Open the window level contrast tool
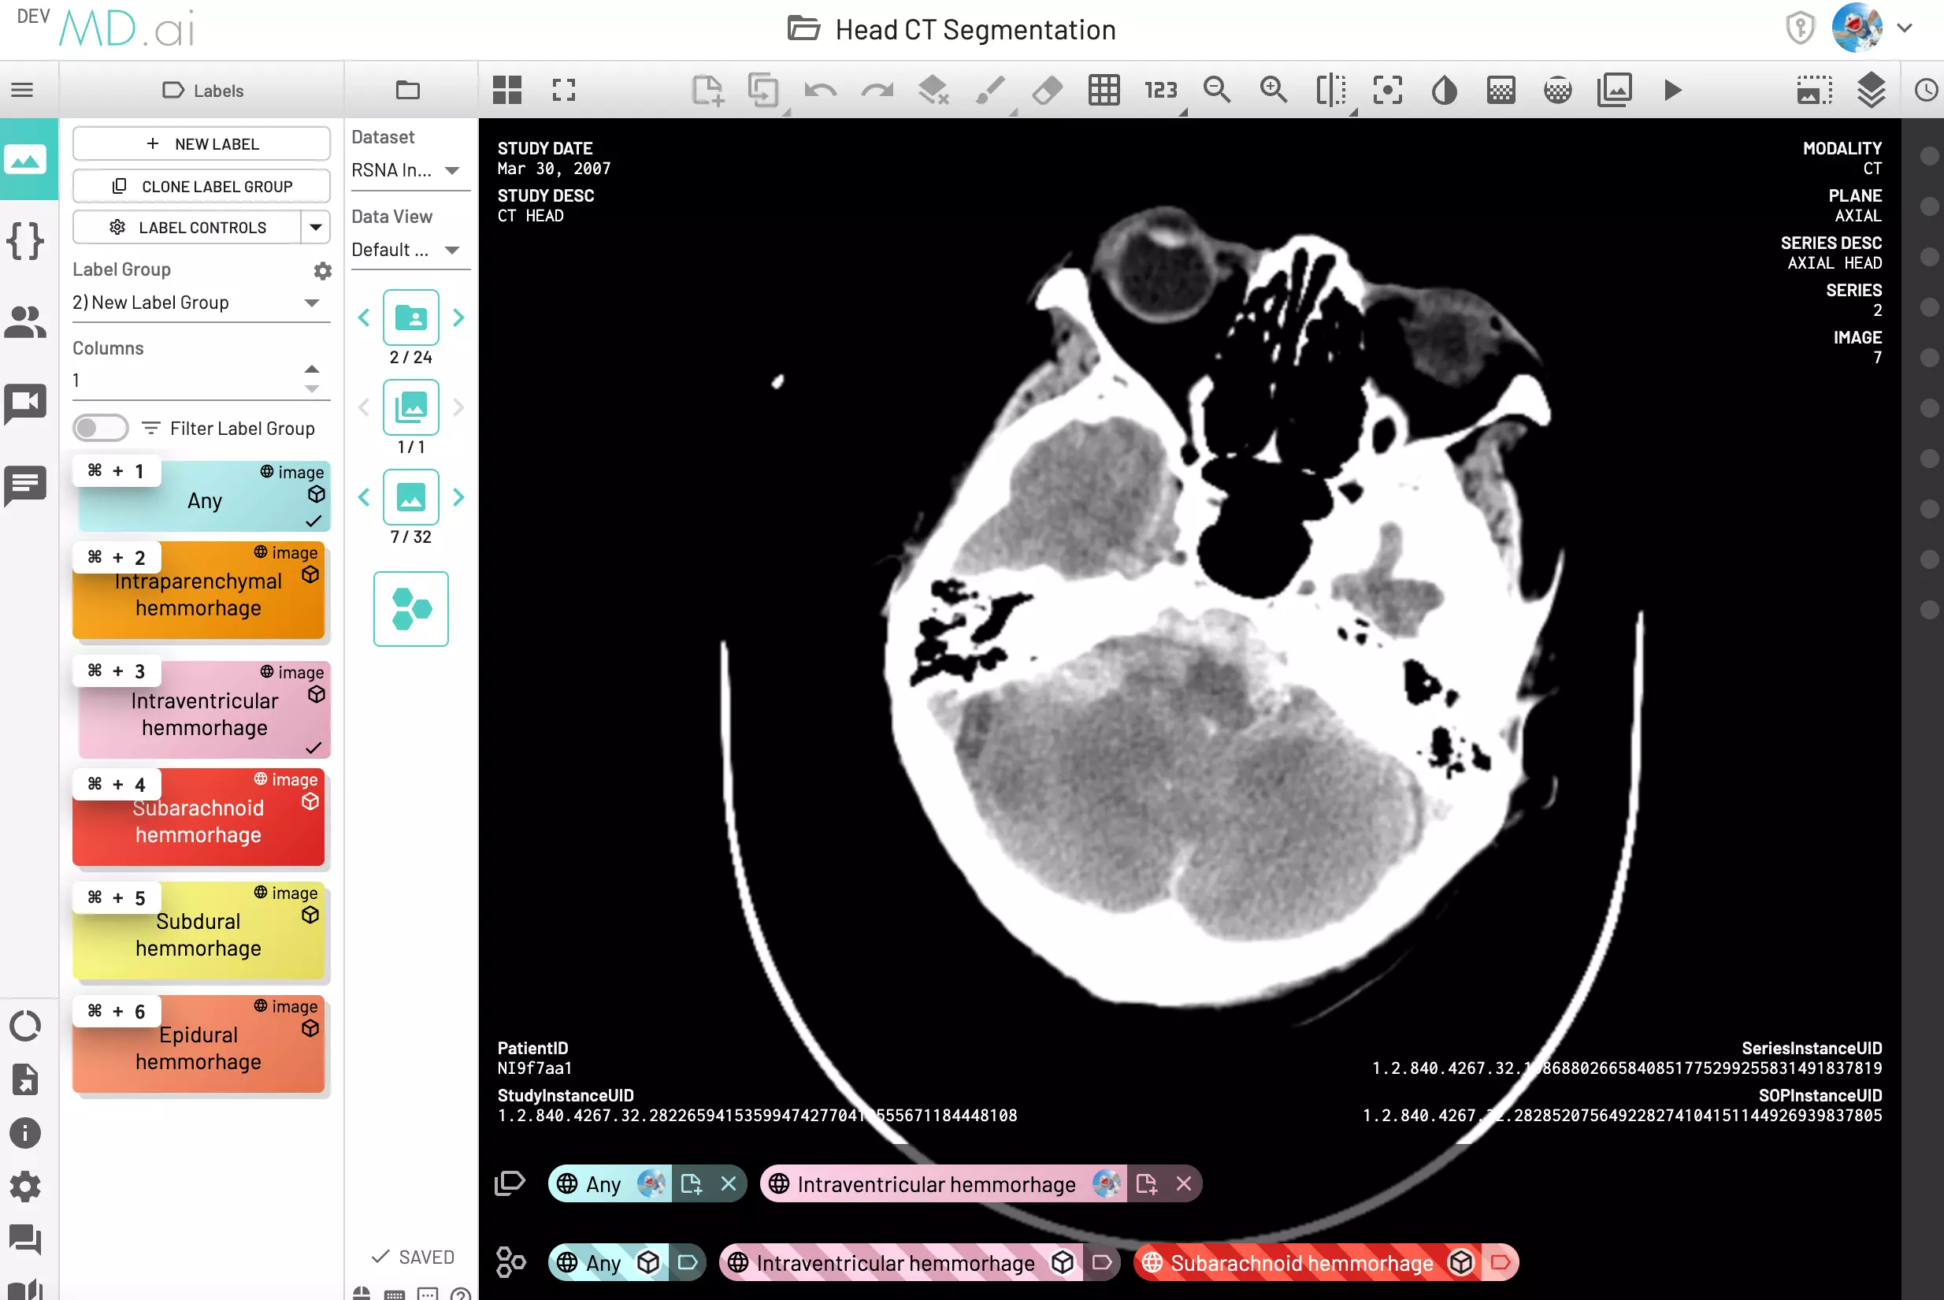Image resolution: width=1944 pixels, height=1300 pixels. tap(1444, 90)
